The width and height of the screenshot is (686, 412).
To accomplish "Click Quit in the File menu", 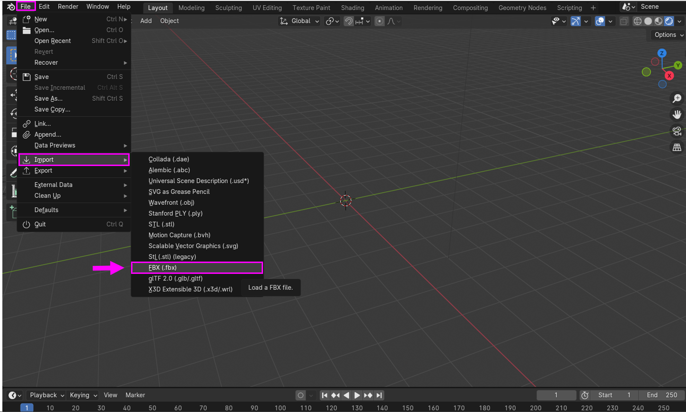I will (74, 225).
